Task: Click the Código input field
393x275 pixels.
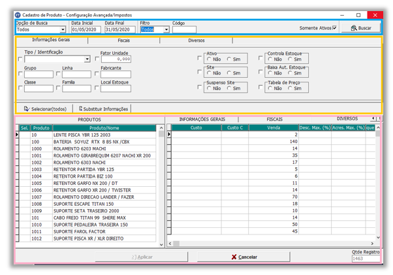Action: tap(184, 29)
